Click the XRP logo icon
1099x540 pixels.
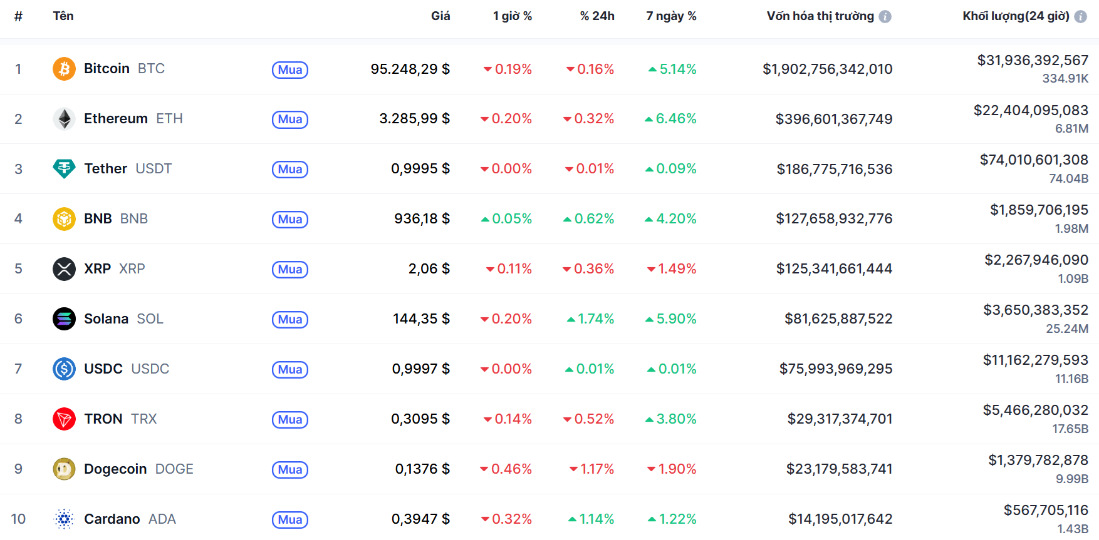(x=64, y=269)
